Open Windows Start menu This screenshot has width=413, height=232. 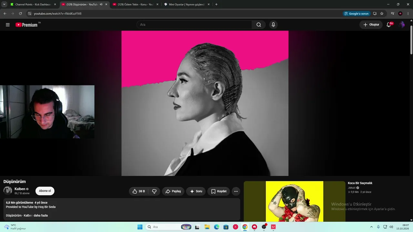click(140, 227)
